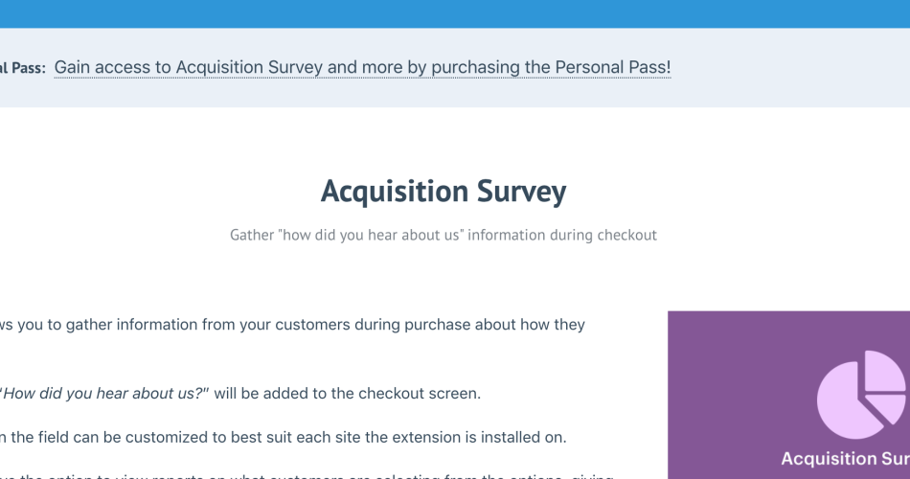Screen dimensions: 910x479
Task: Click the blue header bar at top
Action: click(455, 14)
